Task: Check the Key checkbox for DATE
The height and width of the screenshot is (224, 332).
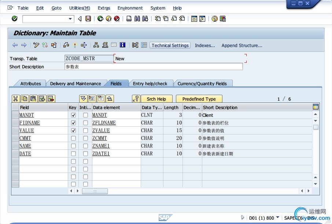Action: (73, 153)
